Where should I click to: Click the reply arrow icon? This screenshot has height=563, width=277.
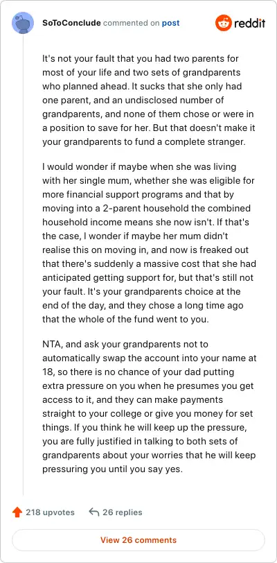pyautogui.click(x=93, y=512)
